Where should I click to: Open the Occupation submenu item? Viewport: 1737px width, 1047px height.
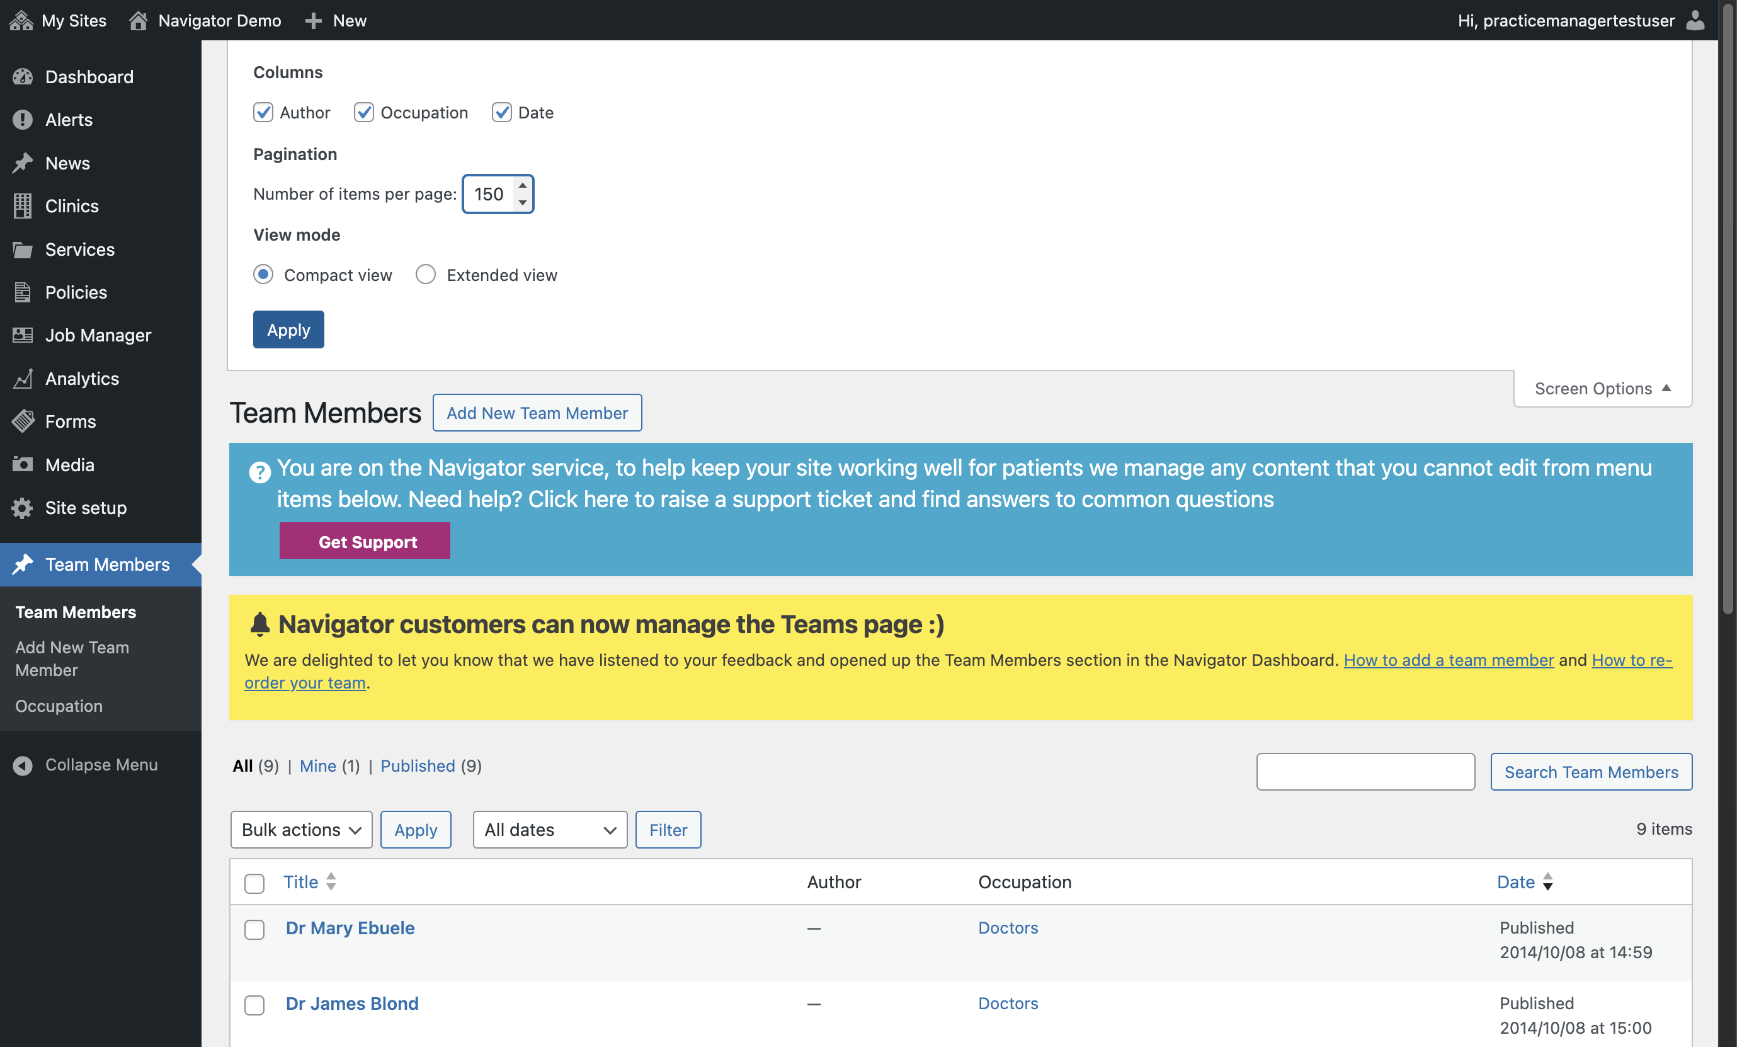pyautogui.click(x=59, y=706)
